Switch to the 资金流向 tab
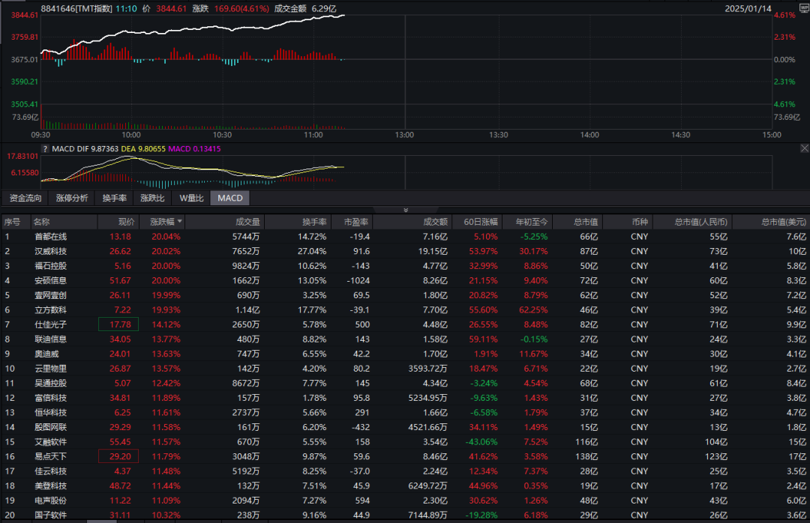The height and width of the screenshot is (523, 810). 25,198
